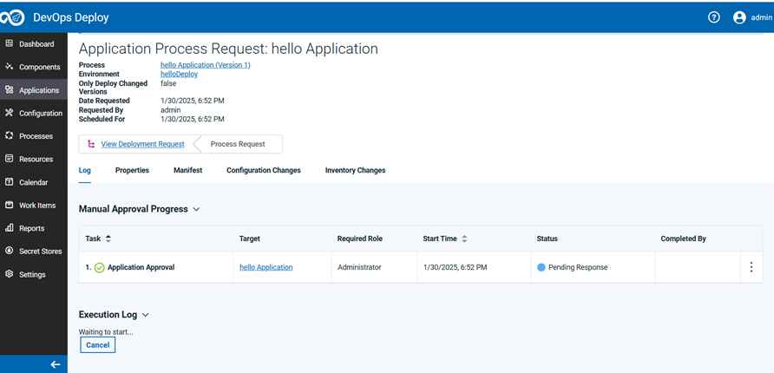774x373 pixels.
Task: Open the admin user account icon
Action: coord(739,17)
